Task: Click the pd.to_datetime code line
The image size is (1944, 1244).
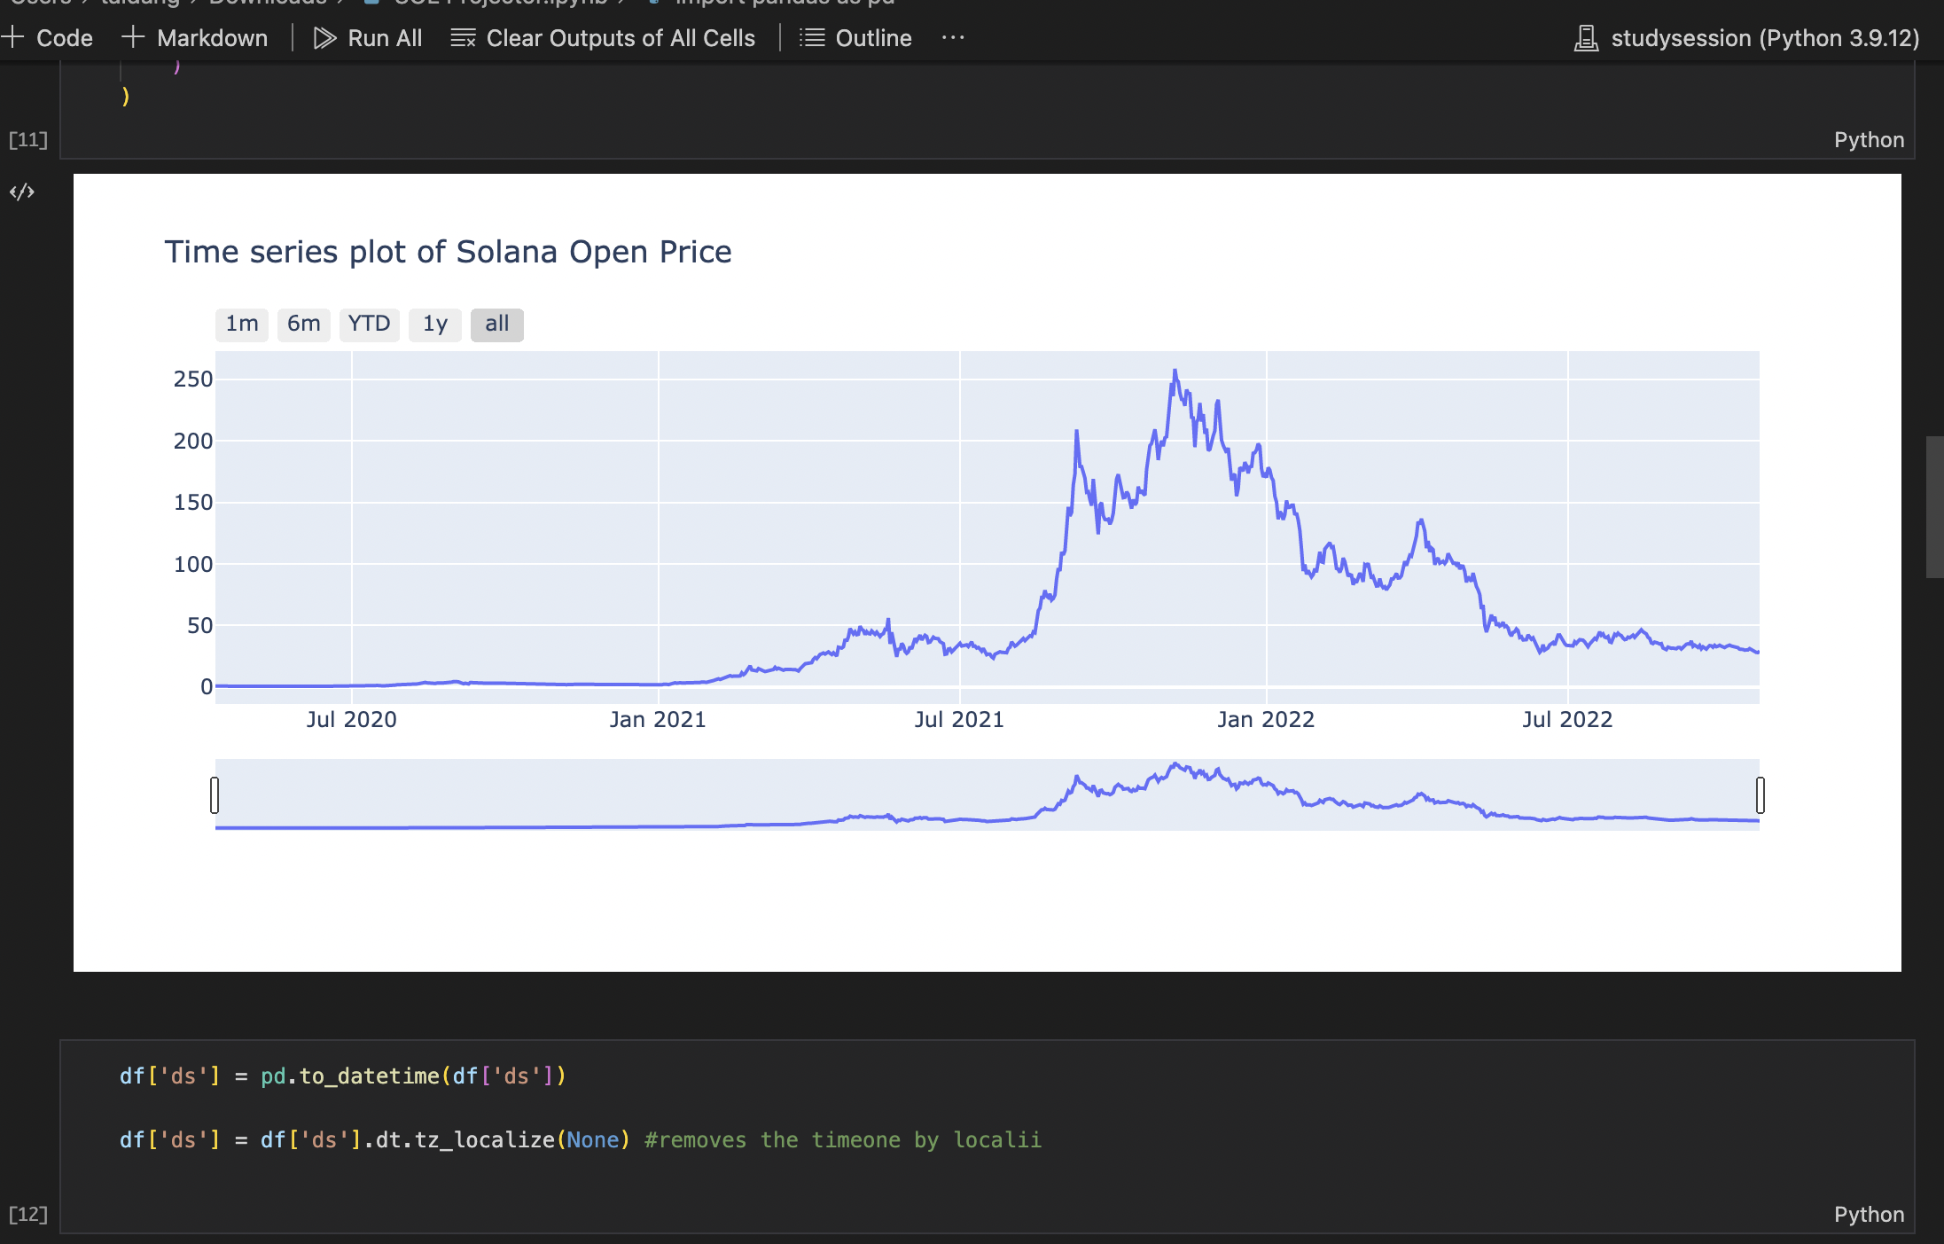Action: point(343,1076)
